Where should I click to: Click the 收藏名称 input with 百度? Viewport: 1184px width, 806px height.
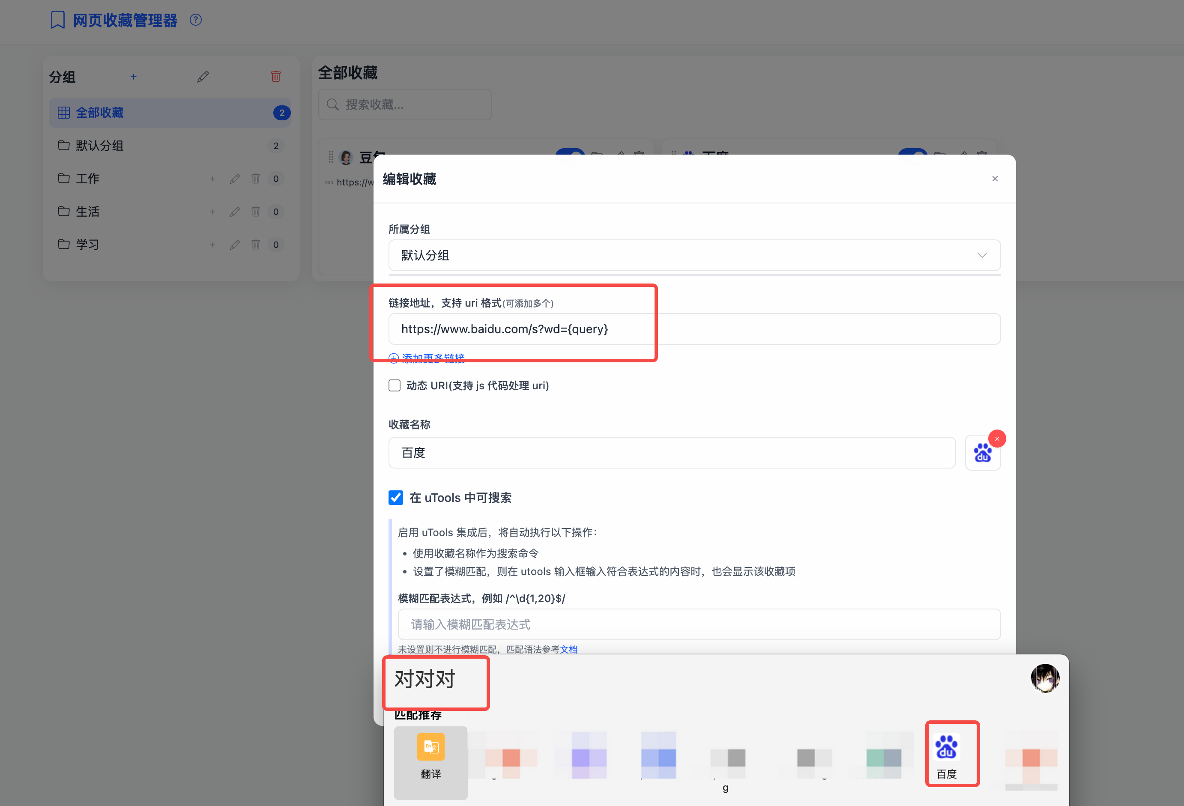pyautogui.click(x=672, y=452)
